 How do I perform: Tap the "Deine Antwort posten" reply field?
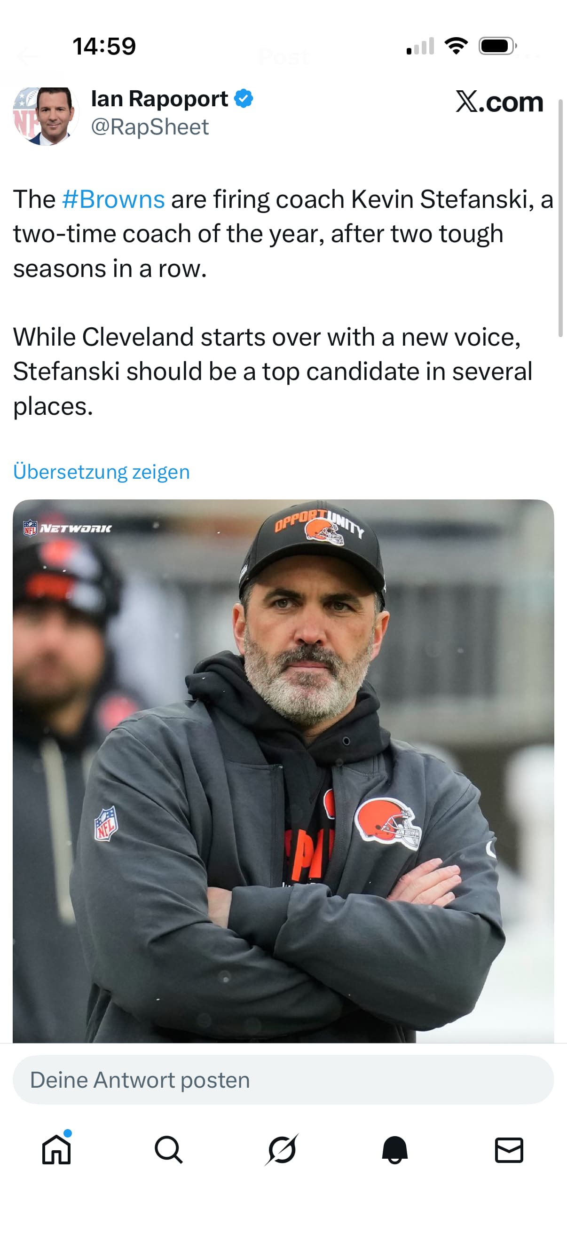point(283,1080)
